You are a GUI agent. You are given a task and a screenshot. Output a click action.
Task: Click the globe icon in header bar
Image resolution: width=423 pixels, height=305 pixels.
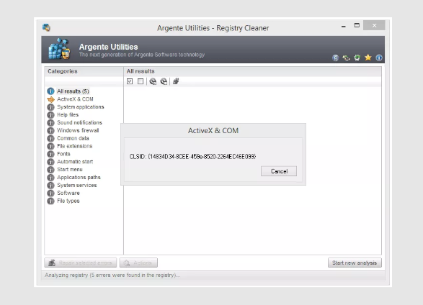pyautogui.click(x=335, y=58)
